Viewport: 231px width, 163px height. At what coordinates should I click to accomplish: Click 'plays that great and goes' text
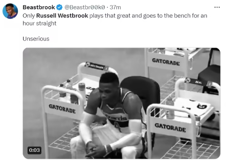tap(122, 15)
